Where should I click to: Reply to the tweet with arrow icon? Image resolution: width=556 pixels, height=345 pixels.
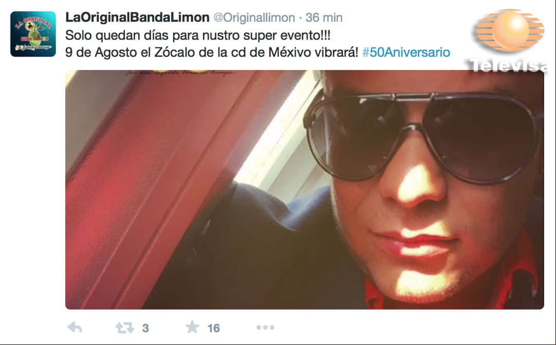75,328
